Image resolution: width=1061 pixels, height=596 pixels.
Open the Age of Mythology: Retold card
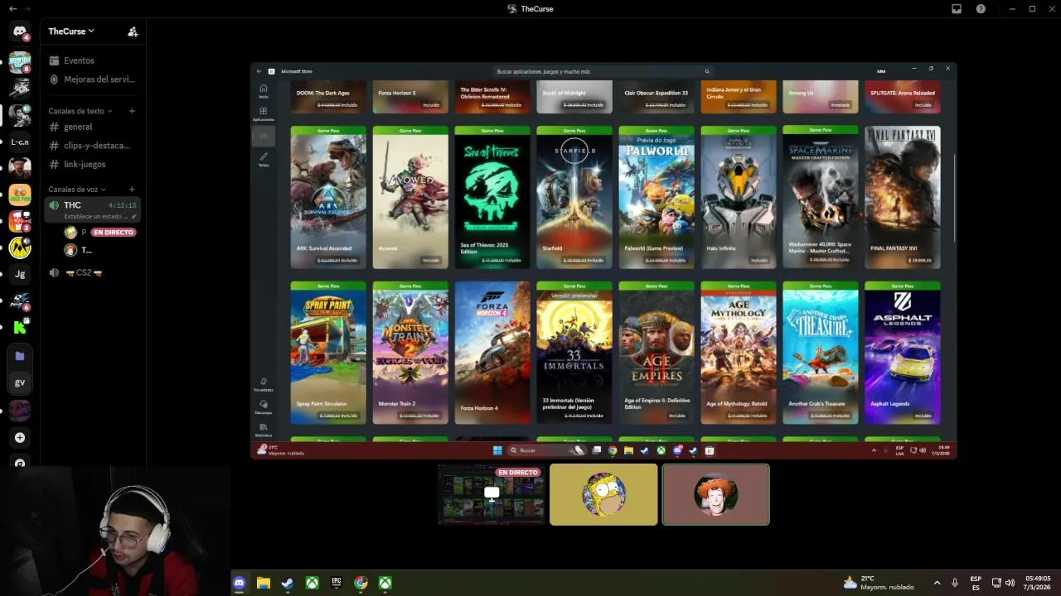pyautogui.click(x=739, y=353)
